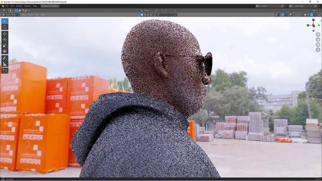322x181 pixels.
Task: Open transform orientation dropdown
Action: [x=147, y=11]
